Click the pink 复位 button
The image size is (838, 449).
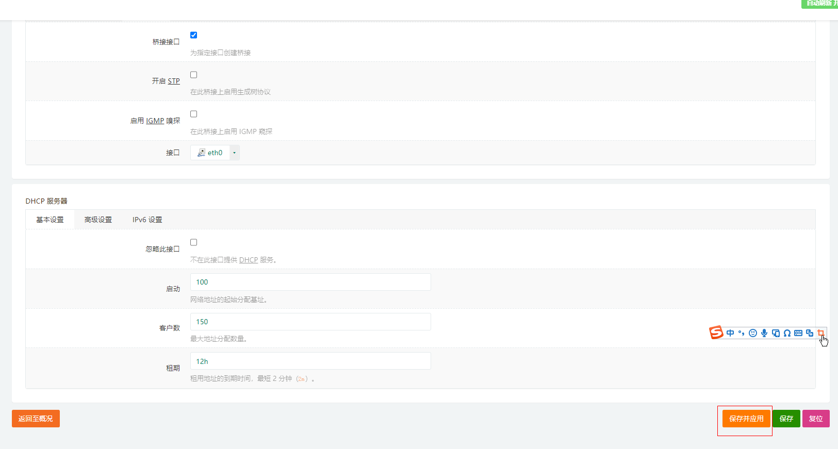pos(816,419)
